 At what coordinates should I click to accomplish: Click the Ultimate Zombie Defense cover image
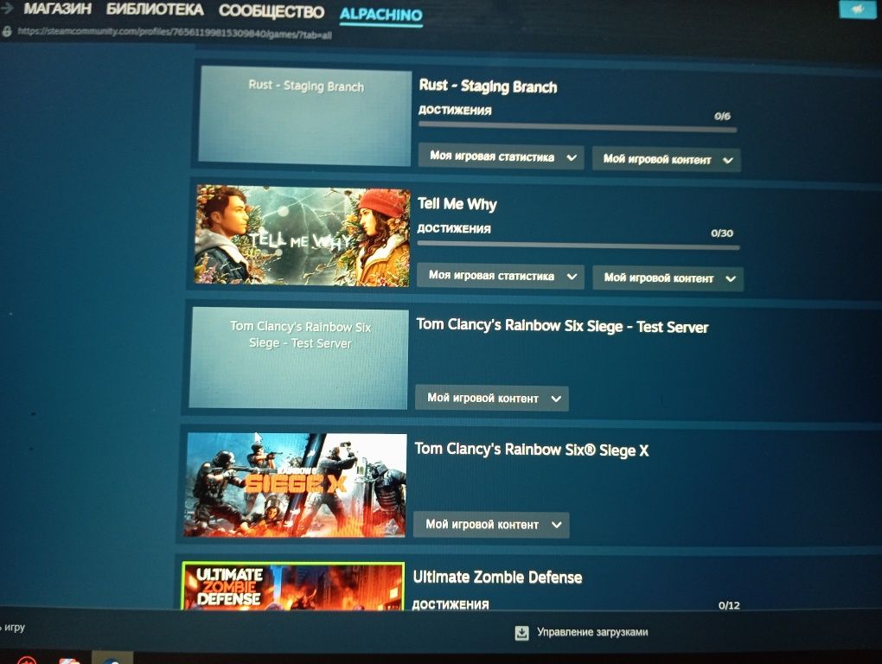tap(293, 586)
